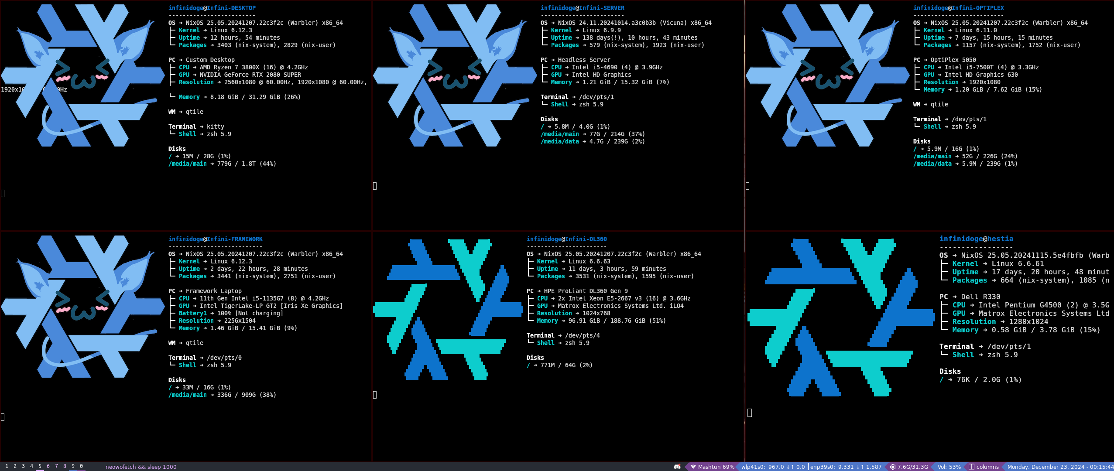
Task: Click '52G / 226G (24%)' disk line
Action: (x=966, y=156)
